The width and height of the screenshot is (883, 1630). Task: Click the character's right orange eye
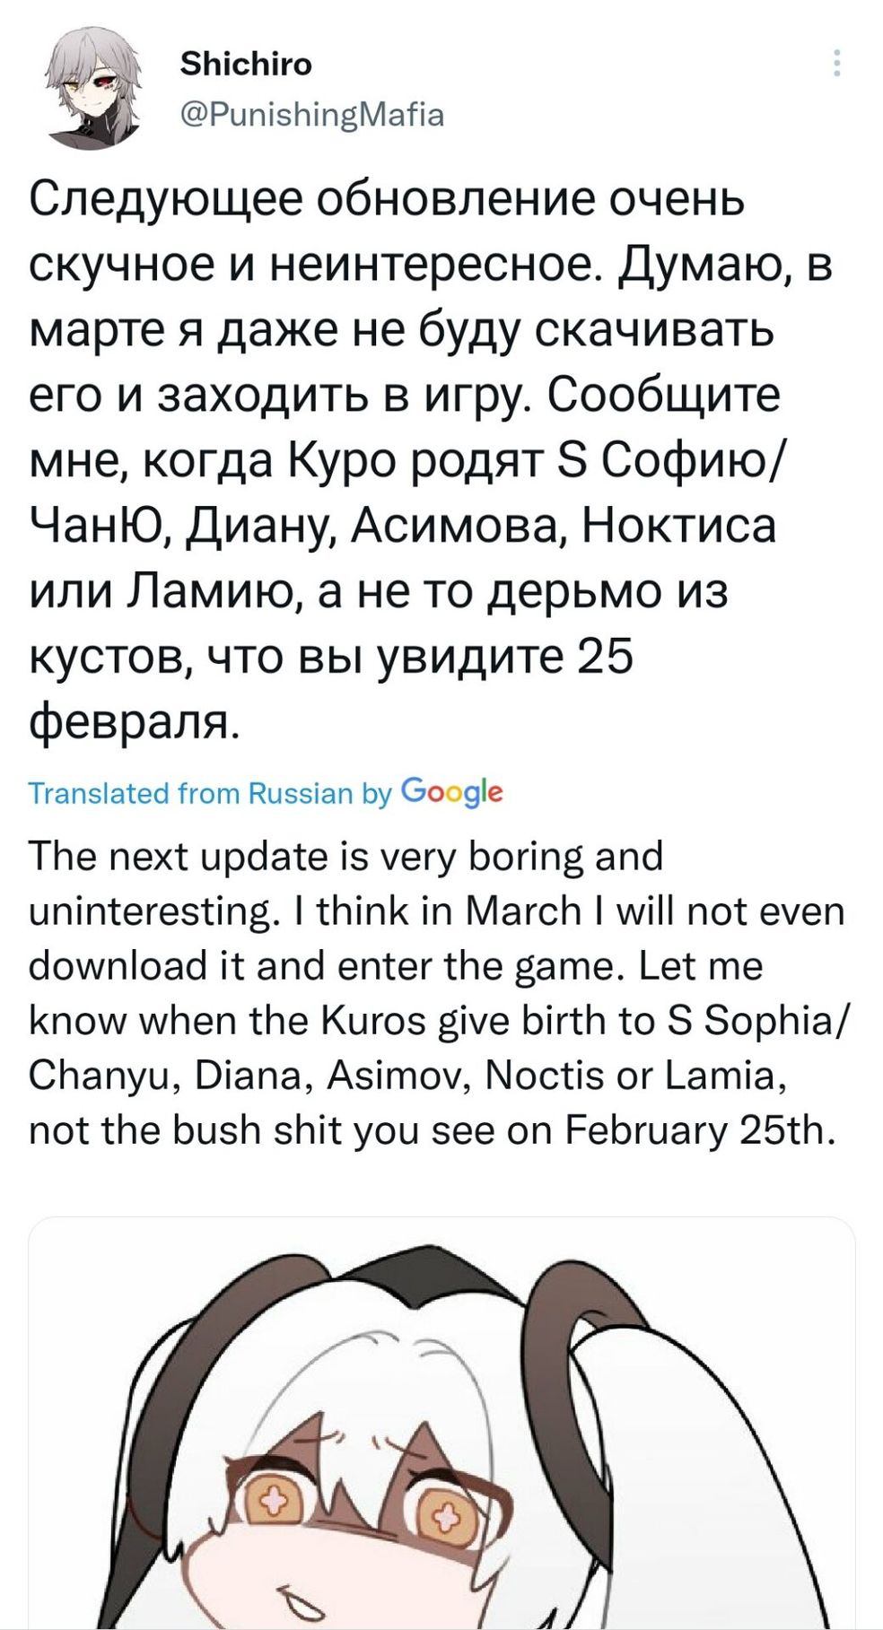point(443,1518)
